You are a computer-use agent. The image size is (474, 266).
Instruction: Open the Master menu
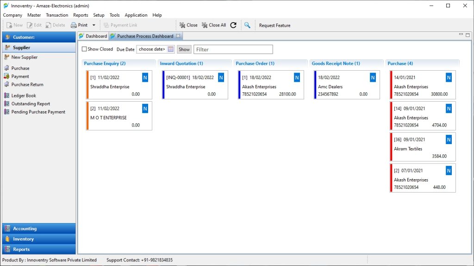(x=34, y=15)
